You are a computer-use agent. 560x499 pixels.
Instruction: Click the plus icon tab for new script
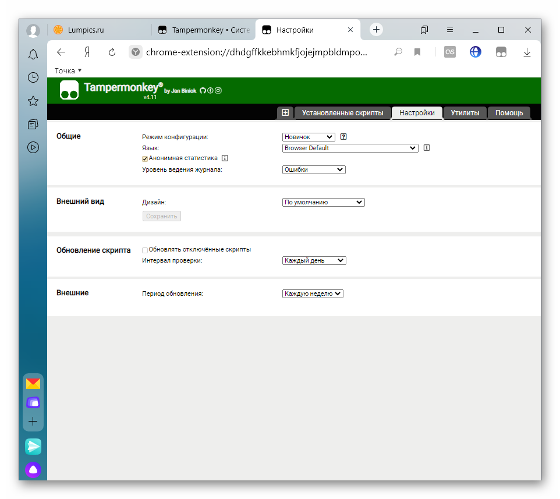285,113
